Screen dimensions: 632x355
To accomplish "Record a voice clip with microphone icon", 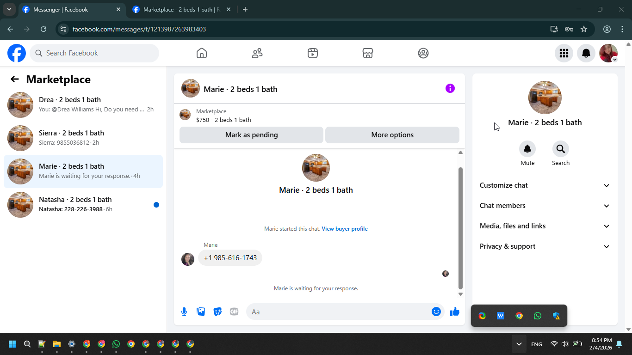I will (184, 312).
